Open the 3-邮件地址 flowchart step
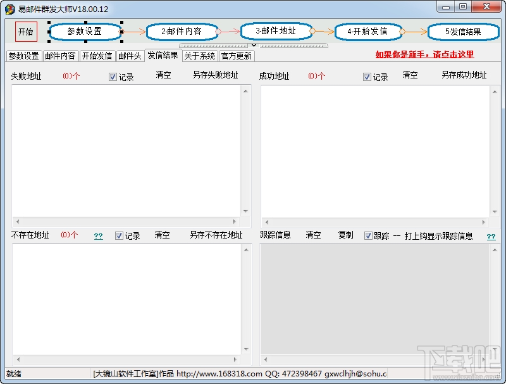 point(276,31)
